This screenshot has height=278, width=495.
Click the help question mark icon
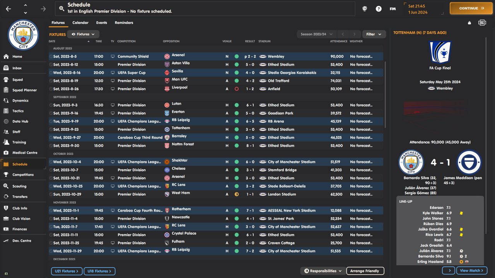point(379,9)
